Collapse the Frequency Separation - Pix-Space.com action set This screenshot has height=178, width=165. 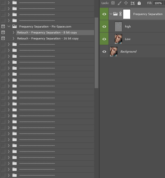pyautogui.click(x=9, y=26)
